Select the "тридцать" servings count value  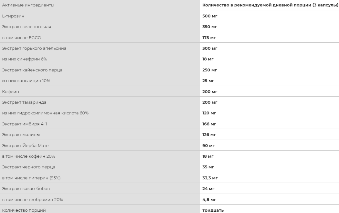click(x=213, y=210)
